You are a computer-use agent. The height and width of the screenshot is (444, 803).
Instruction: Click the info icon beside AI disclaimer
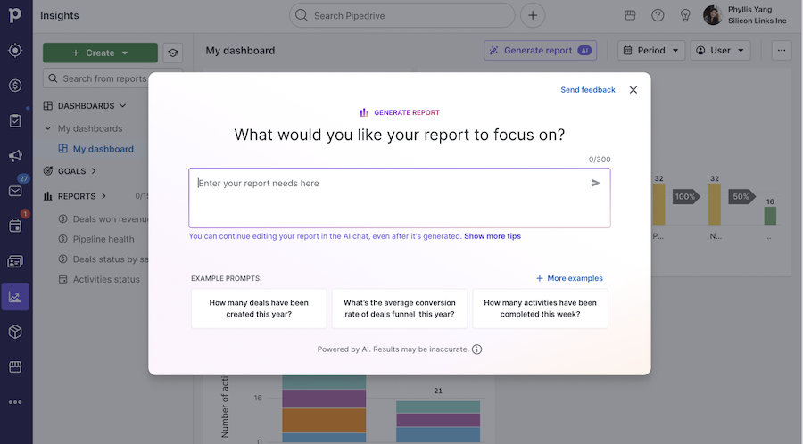(x=476, y=349)
